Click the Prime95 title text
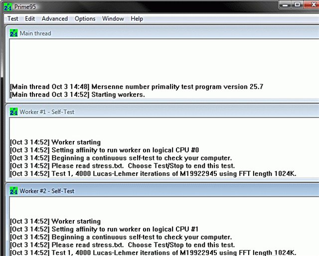319x256 pixels. (25, 7)
